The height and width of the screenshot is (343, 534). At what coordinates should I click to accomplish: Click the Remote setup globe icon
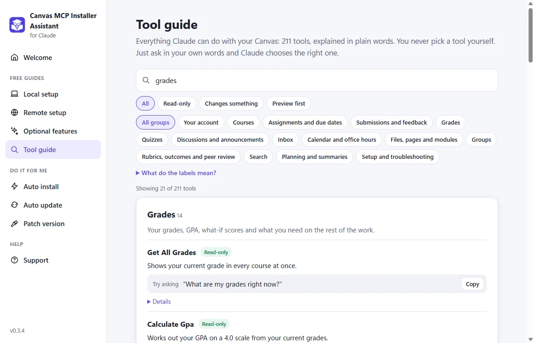click(x=14, y=112)
